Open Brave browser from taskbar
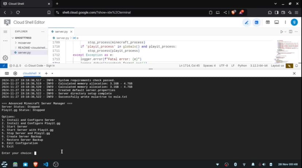Viewport: 302px width, 168px height. point(35,164)
